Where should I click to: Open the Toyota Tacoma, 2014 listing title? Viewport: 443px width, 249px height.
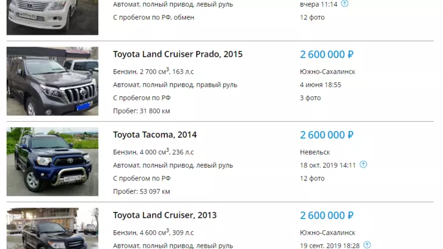pyautogui.click(x=155, y=134)
